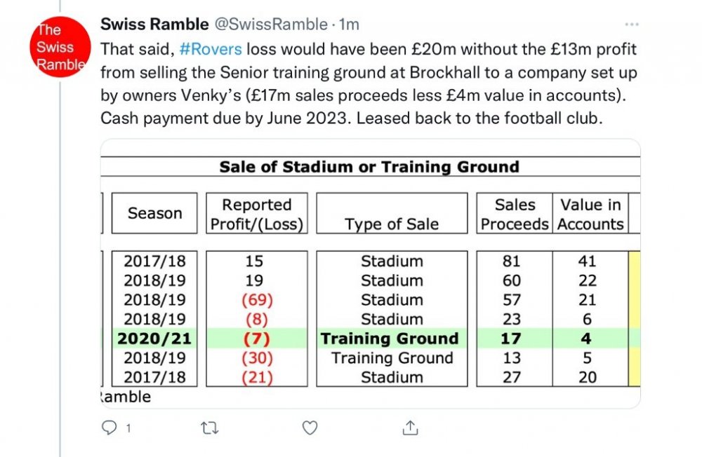The width and height of the screenshot is (702, 457).
Task: Click the Reported Profit/(Loss) column header
Action: click(x=256, y=214)
